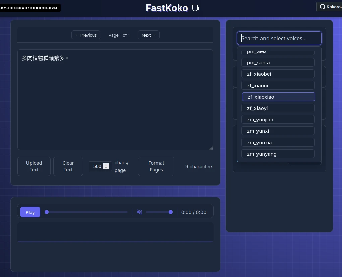This screenshot has width=342, height=277.
Task: Choose the zm_yunjian voice entry
Action: tap(278, 120)
